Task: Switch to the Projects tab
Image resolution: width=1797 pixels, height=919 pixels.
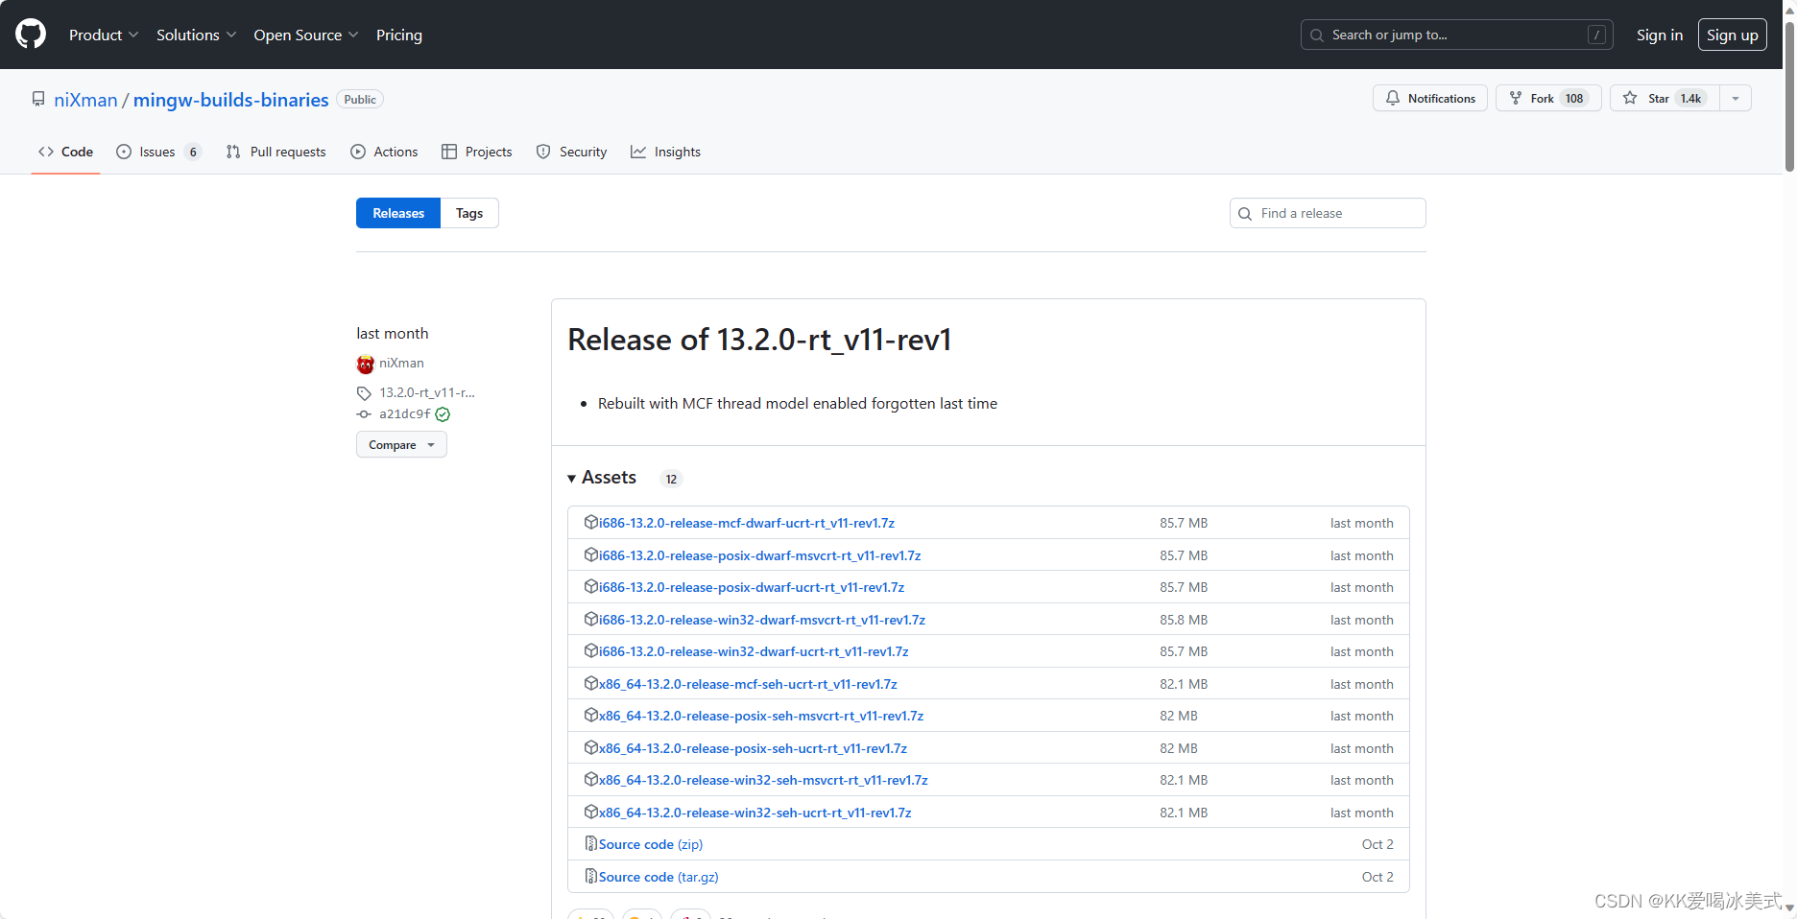Action: click(476, 152)
